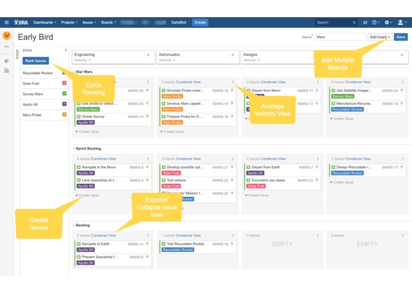The width and height of the screenshot is (412, 293).
Task: Click the MARS-16 issue key
Action: tap(220, 117)
